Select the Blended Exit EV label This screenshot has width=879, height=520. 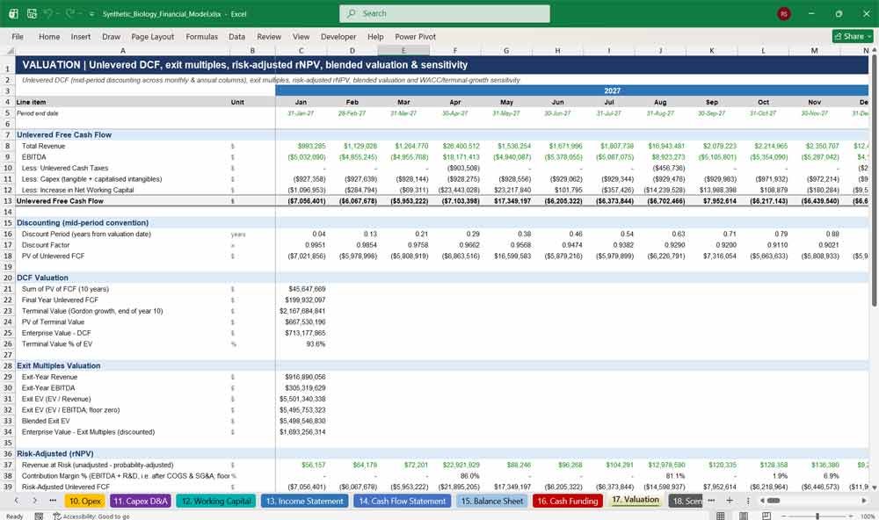pos(46,421)
